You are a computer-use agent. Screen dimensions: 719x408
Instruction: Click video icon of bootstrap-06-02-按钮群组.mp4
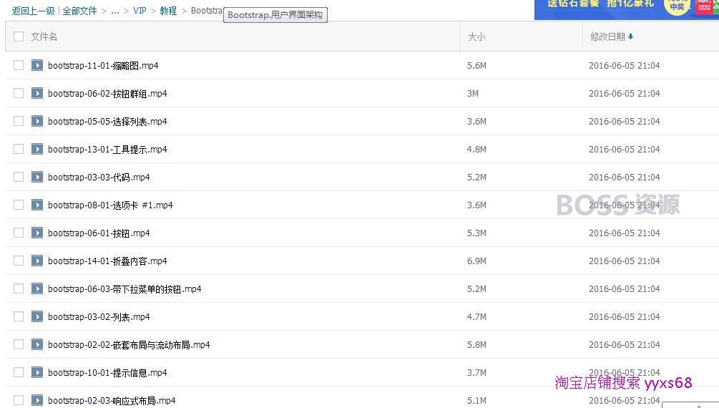37,93
